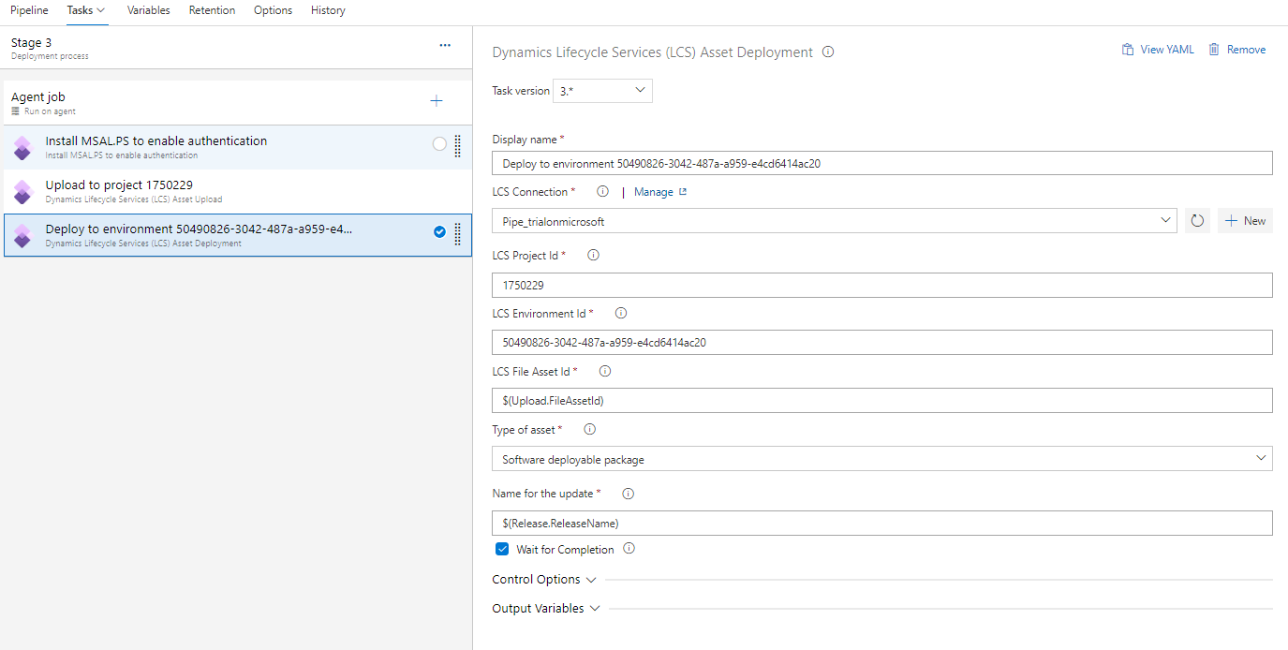Open the Task version dropdown

(604, 91)
